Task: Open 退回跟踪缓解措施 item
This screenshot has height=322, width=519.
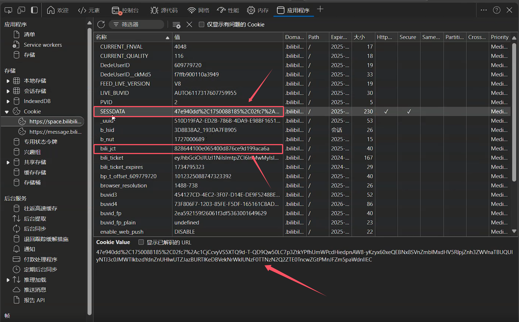Action: [46, 239]
